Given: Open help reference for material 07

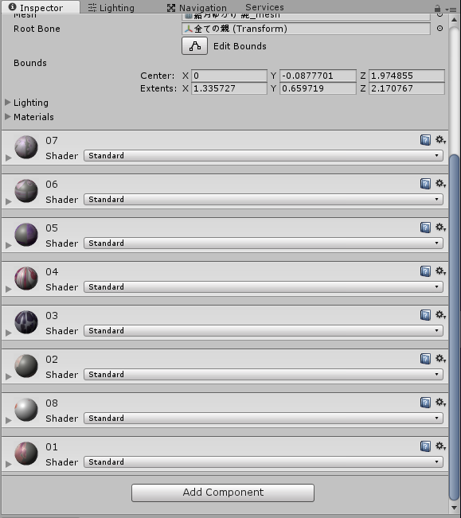Looking at the screenshot, I should [425, 140].
